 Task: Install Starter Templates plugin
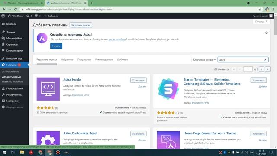click(x=258, y=80)
